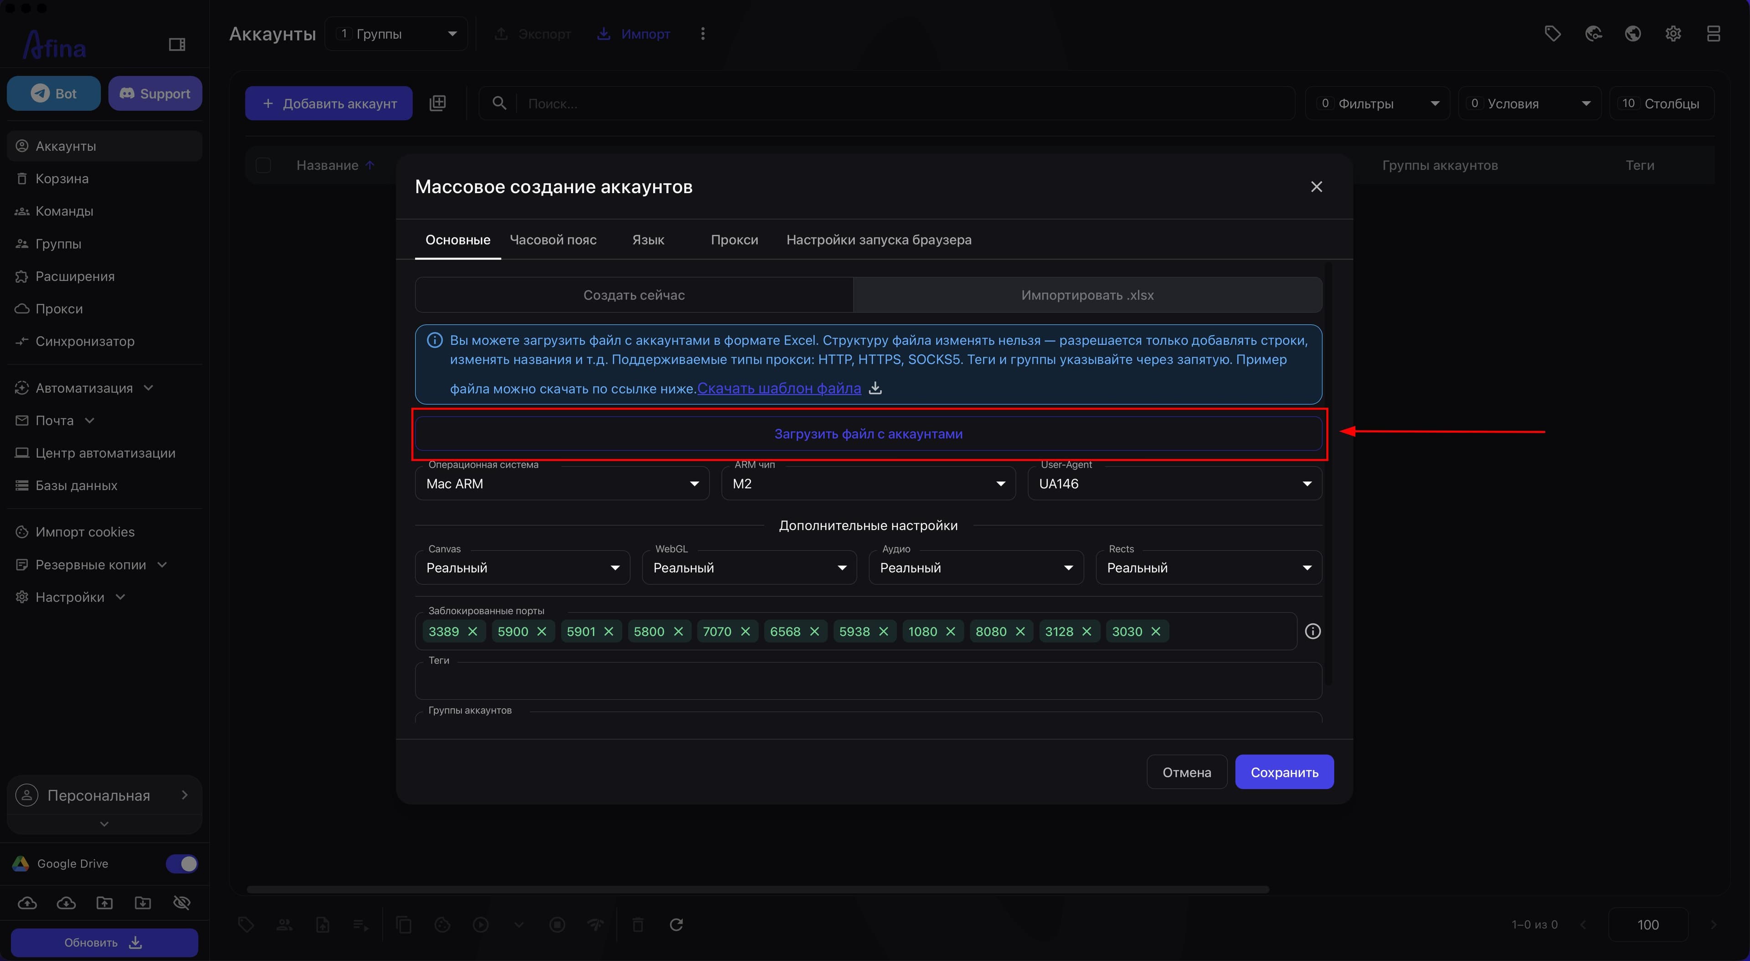1750x961 pixels.
Task: Open the tags icon in top-right header
Action: [1552, 33]
